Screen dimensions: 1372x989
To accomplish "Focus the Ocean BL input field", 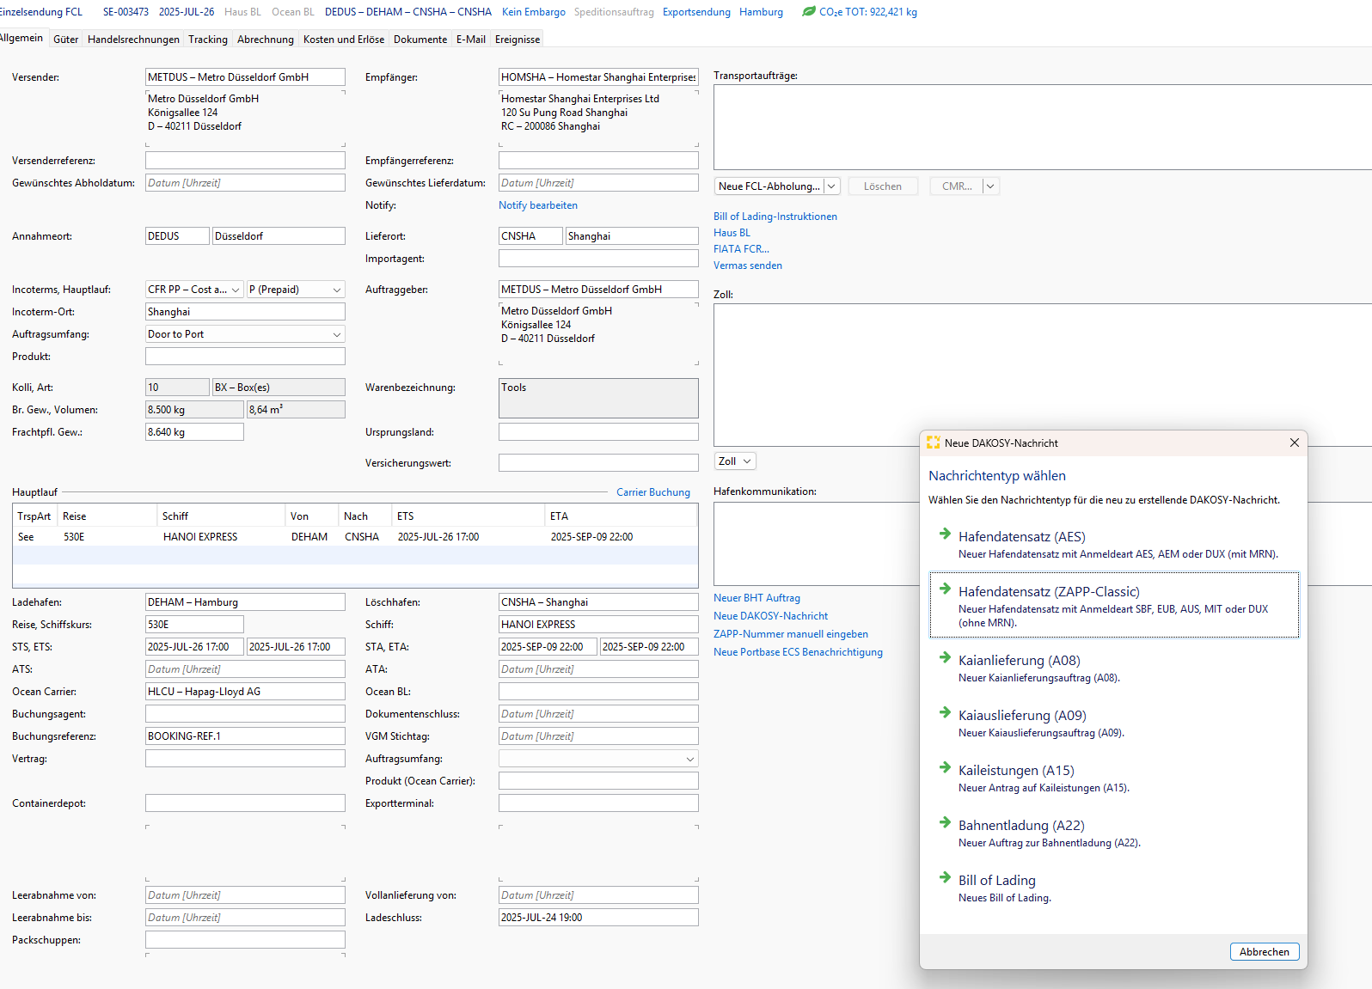I will point(598,692).
